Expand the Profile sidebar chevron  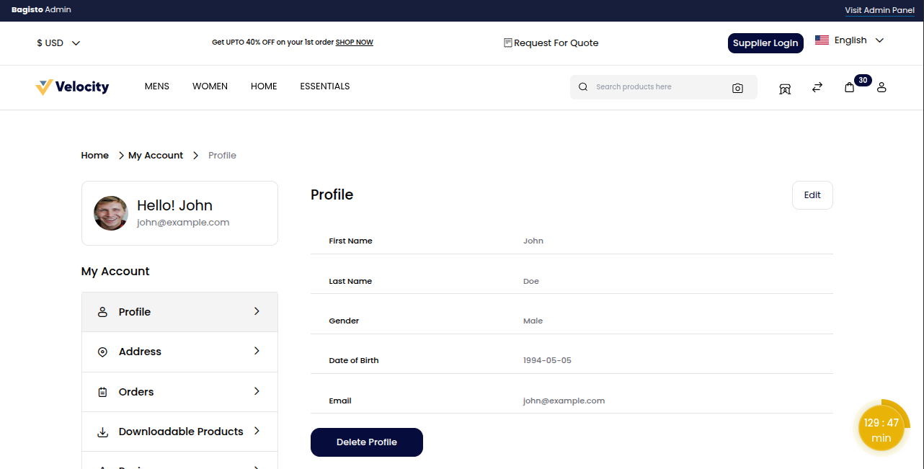click(x=257, y=311)
